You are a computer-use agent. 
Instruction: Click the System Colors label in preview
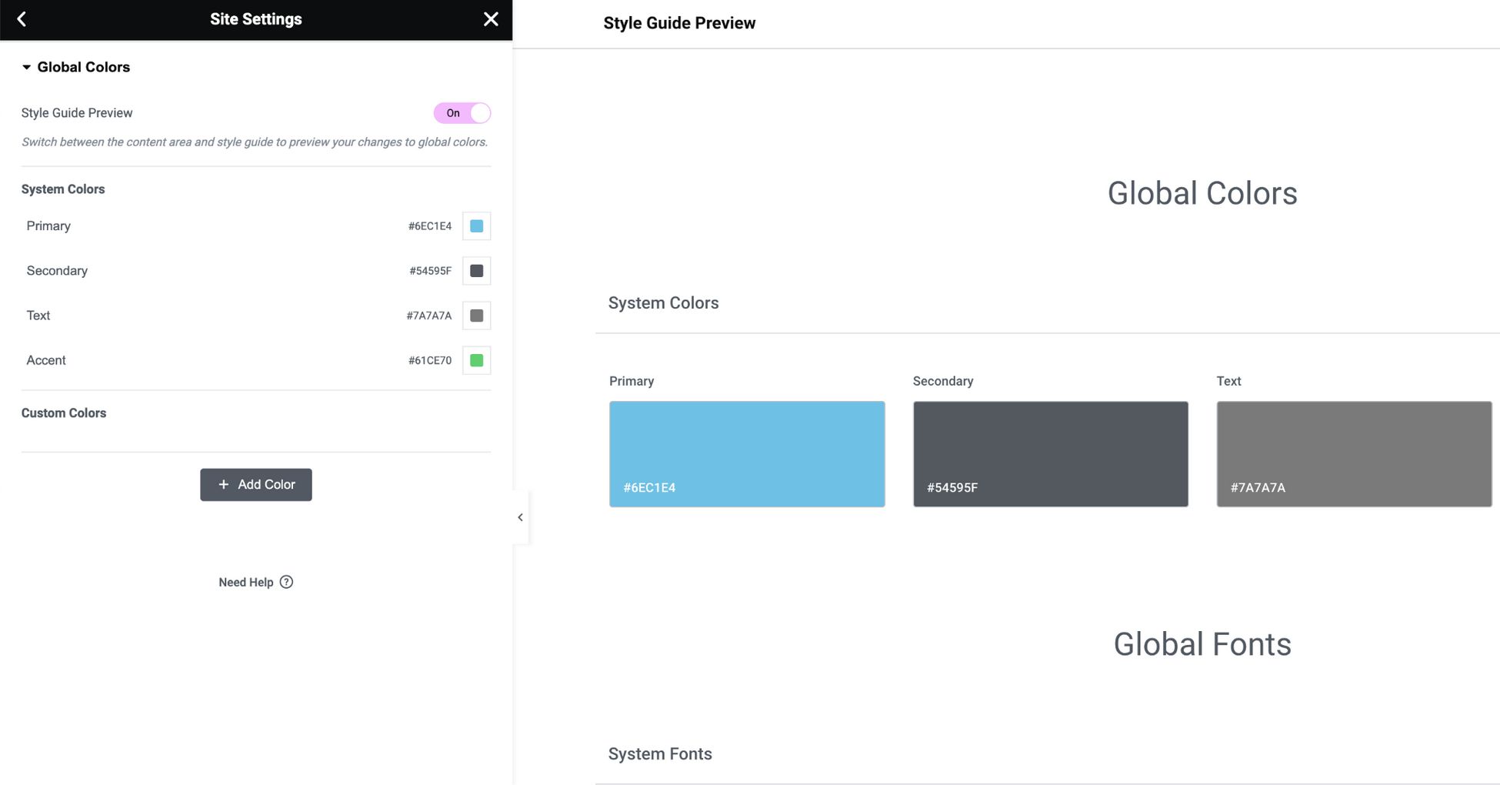663,303
